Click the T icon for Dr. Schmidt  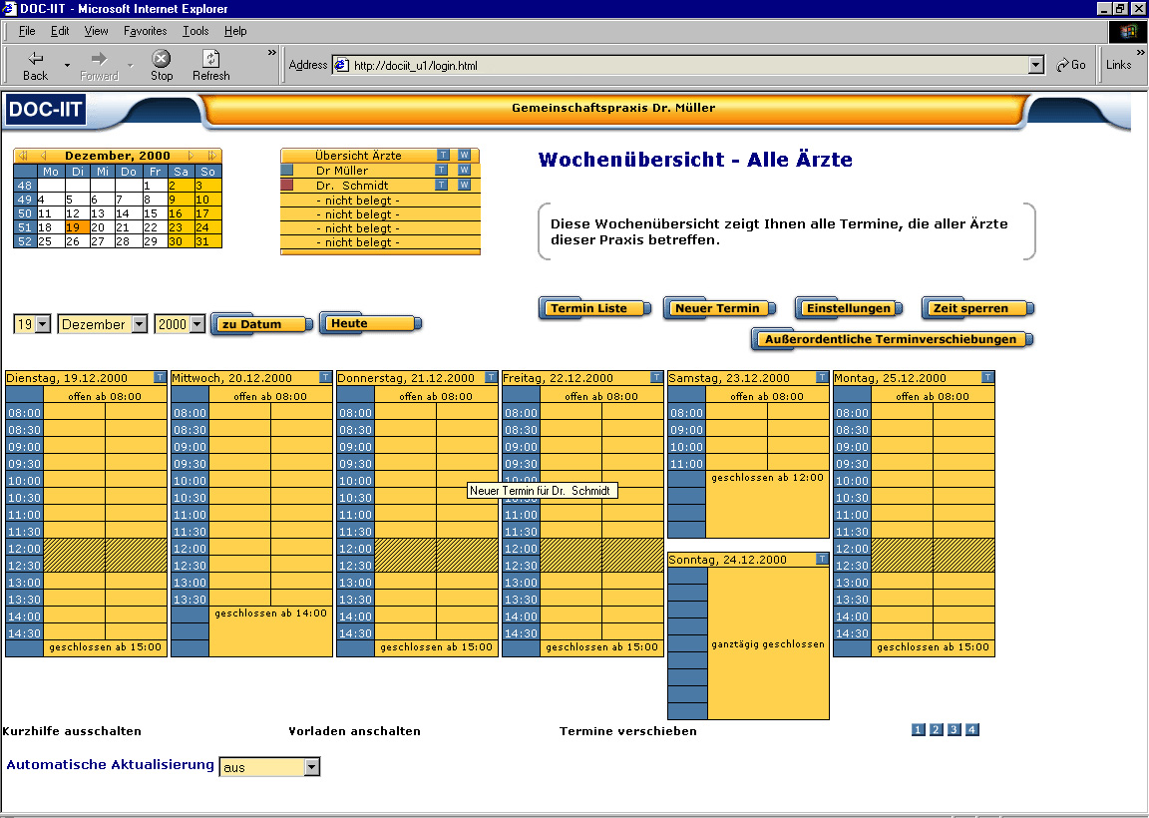click(x=441, y=185)
